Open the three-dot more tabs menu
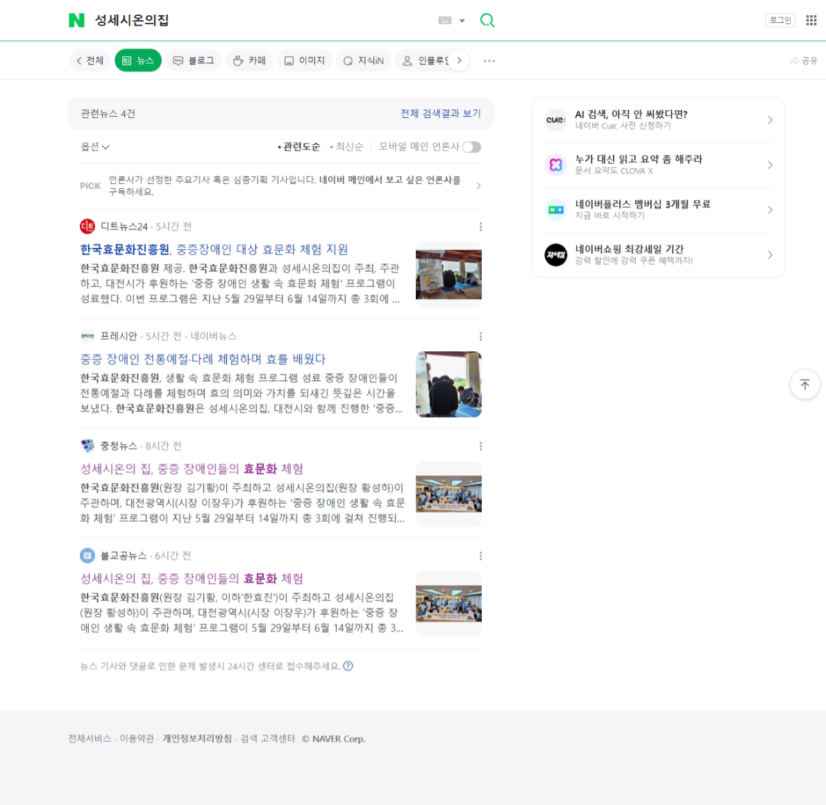 pyautogui.click(x=489, y=60)
